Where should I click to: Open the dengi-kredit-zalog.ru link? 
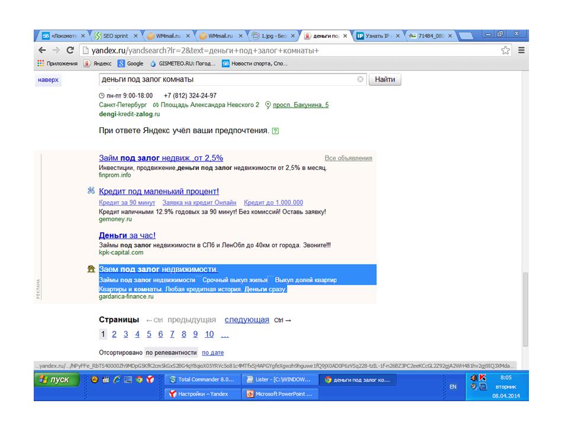click(130, 114)
